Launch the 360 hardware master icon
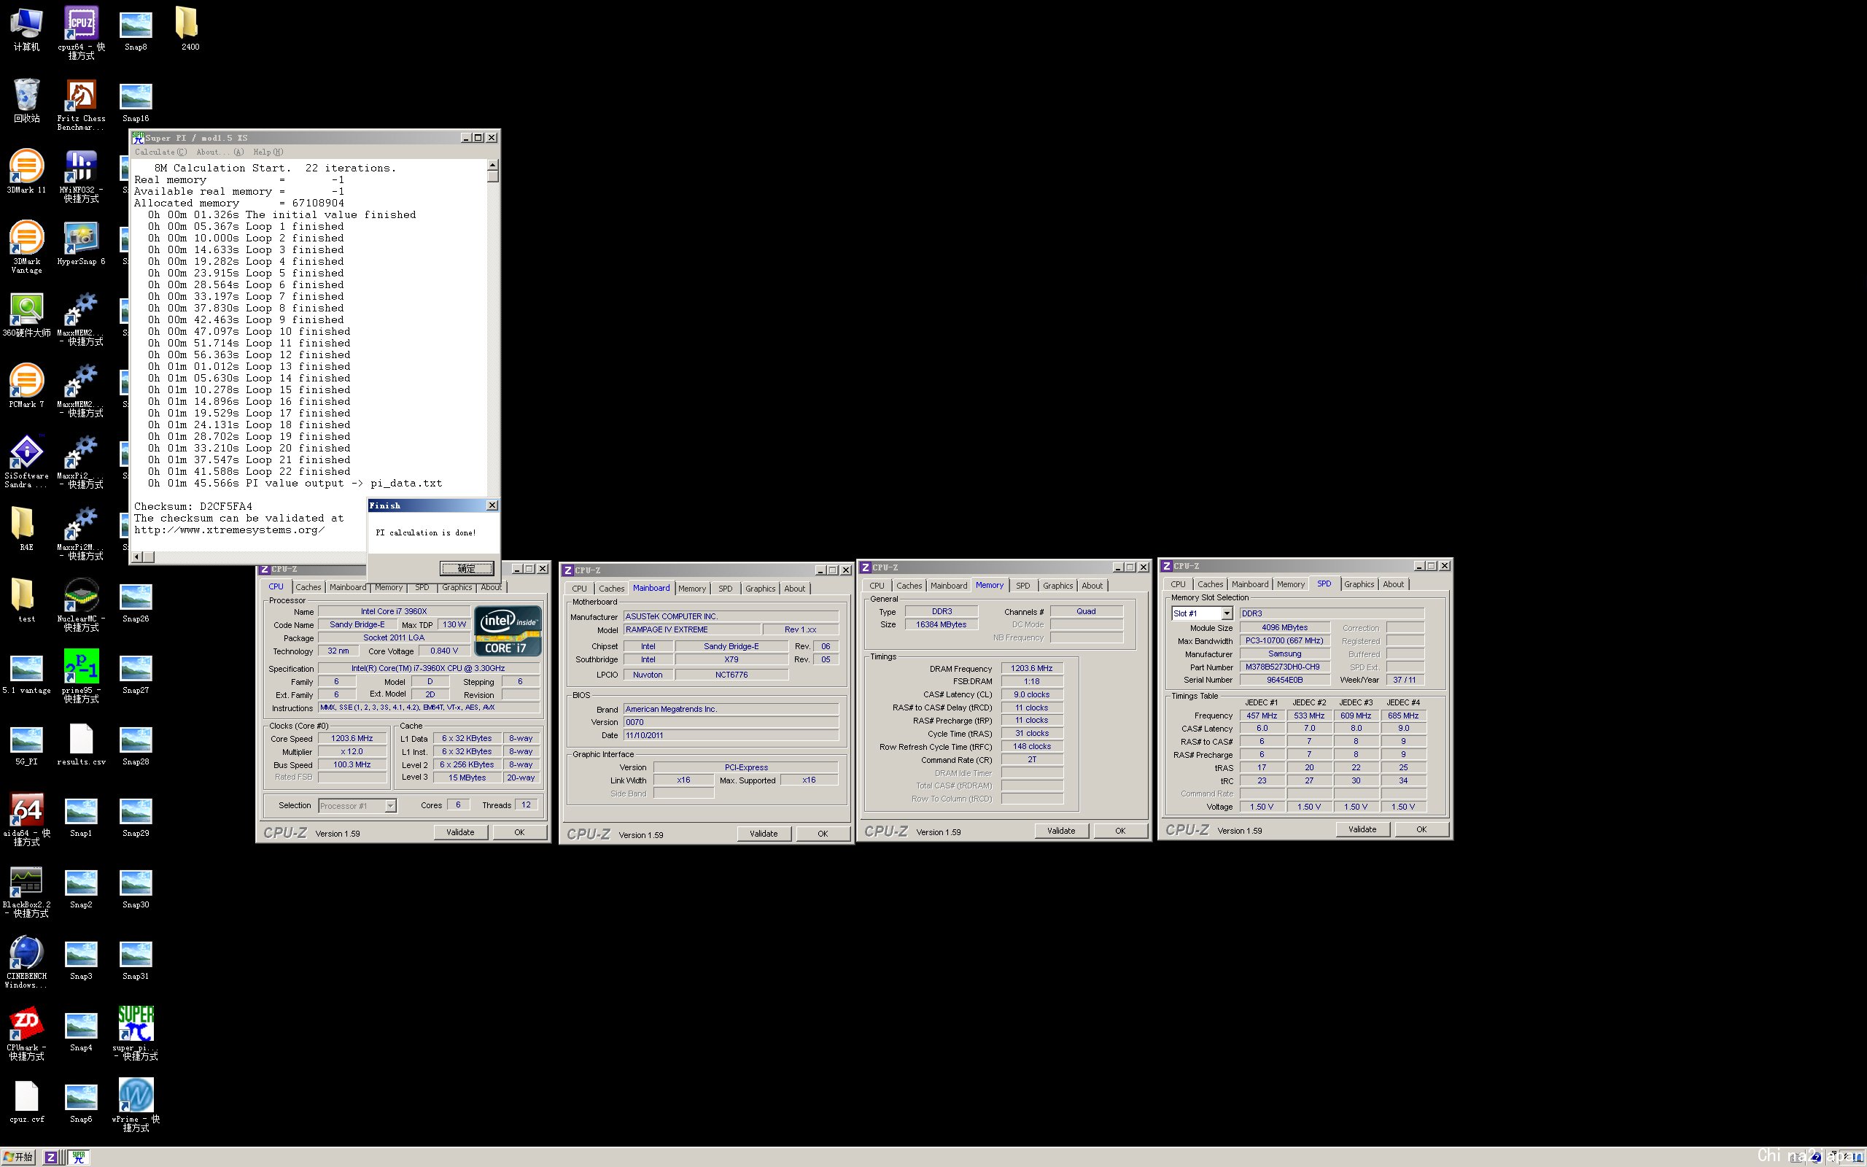1867x1167 pixels. tap(26, 315)
